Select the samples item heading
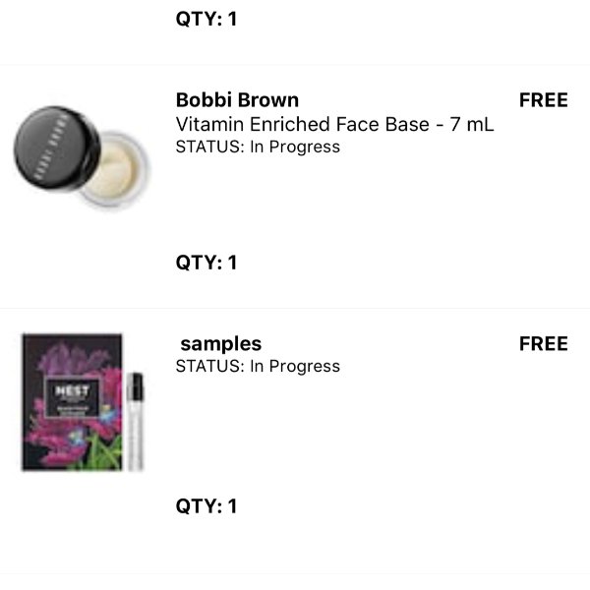This screenshot has width=590, height=590. coord(221,344)
